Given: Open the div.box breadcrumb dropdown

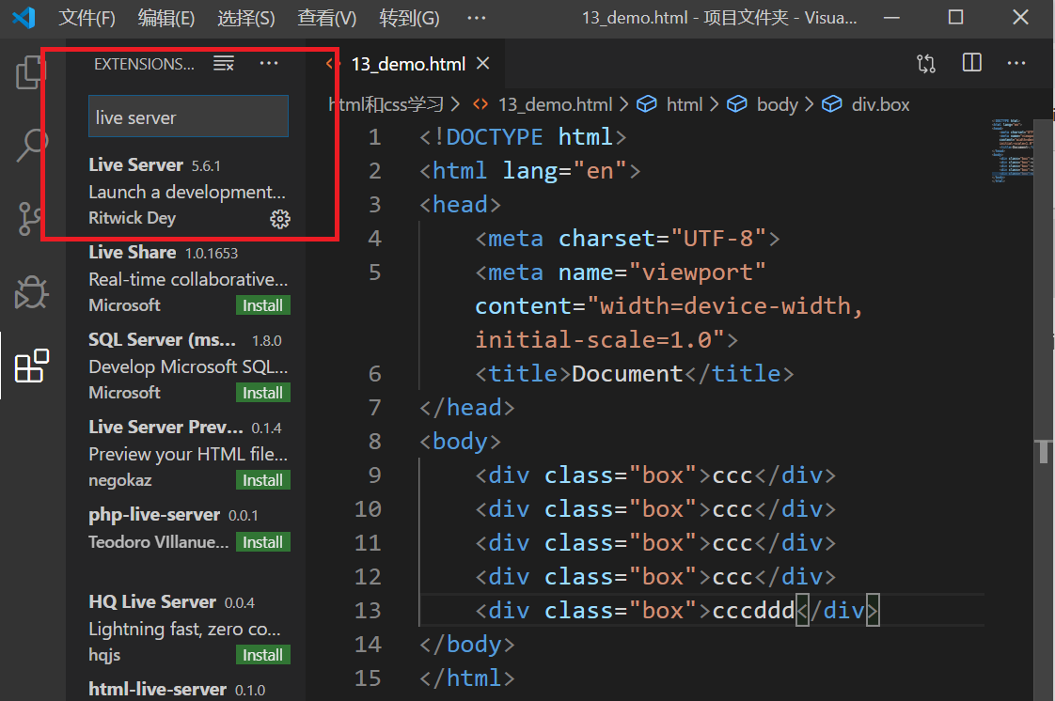Looking at the screenshot, I should (880, 104).
